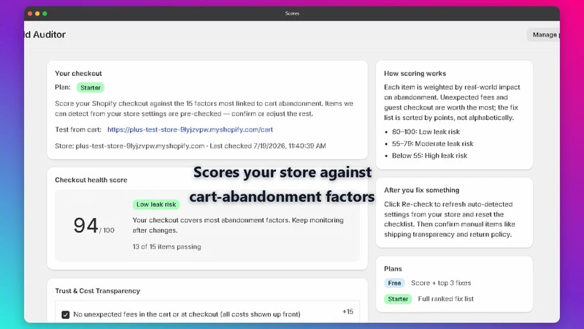Click the 'How scoring works' heading
584x329 pixels.
pos(415,74)
